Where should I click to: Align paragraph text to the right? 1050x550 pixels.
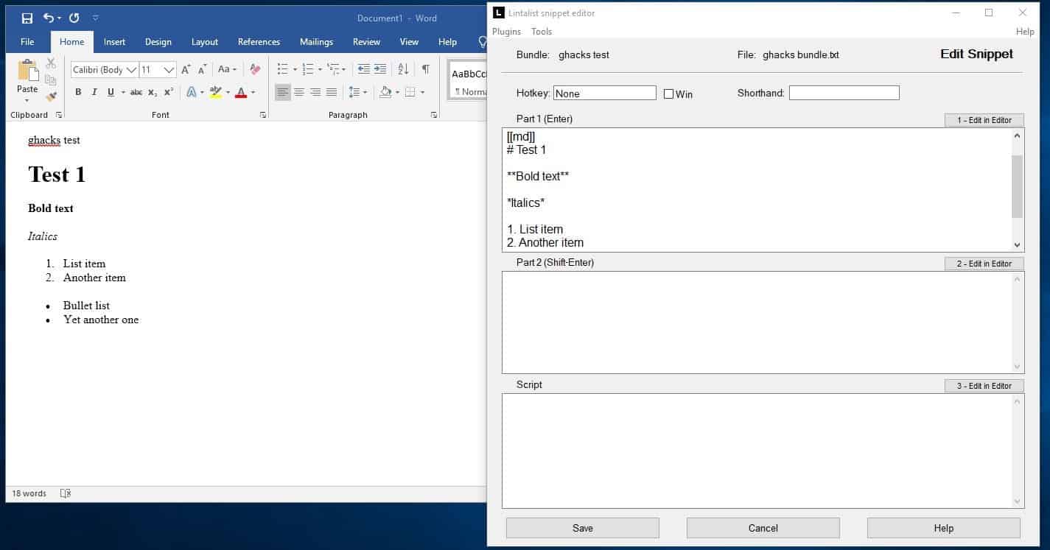tap(315, 92)
